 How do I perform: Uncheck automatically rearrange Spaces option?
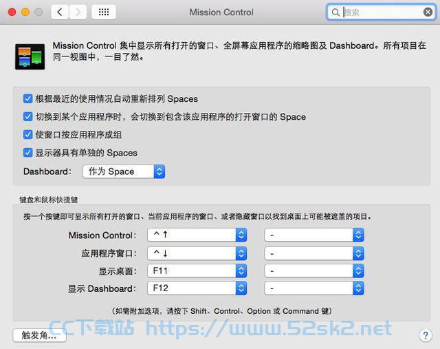click(x=27, y=99)
